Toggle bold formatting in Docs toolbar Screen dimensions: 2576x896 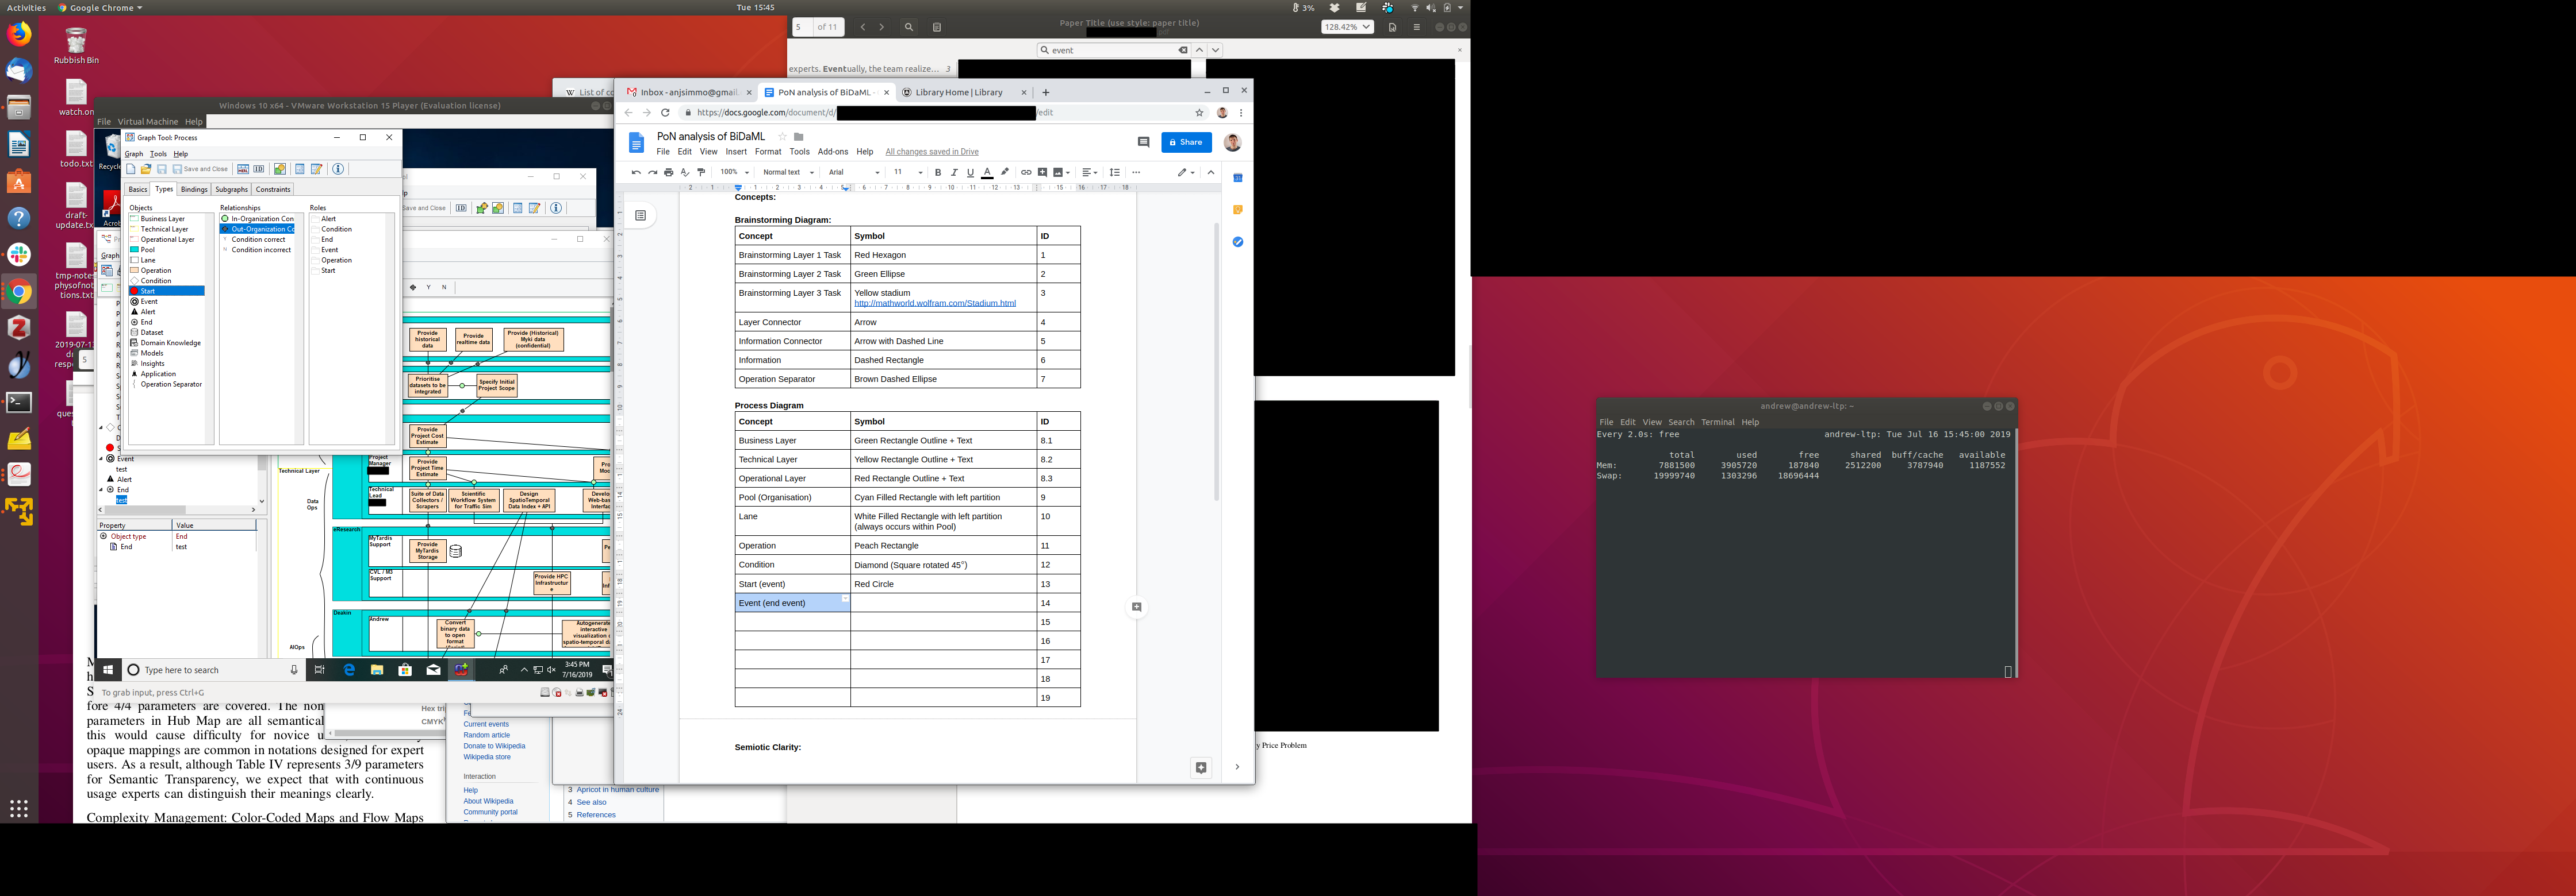pyautogui.click(x=937, y=173)
